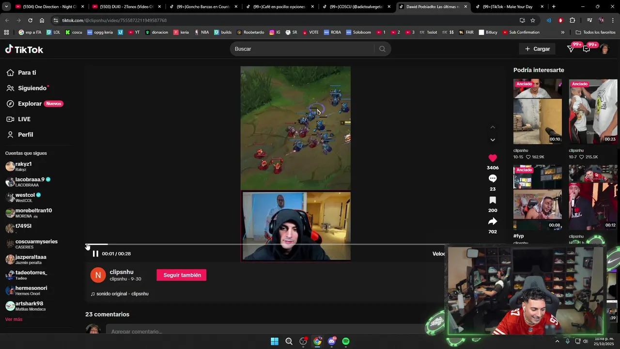Go to previous video with up chevron

point(493,127)
